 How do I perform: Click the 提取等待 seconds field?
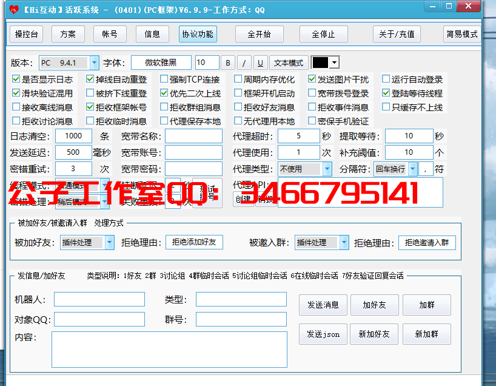(x=409, y=136)
